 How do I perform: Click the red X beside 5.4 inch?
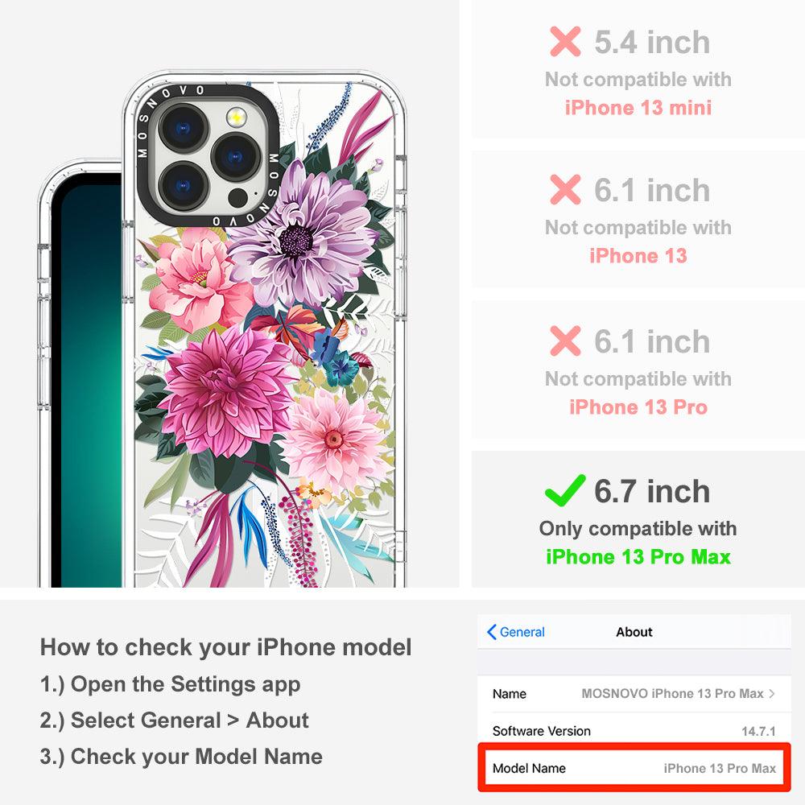coord(565,42)
